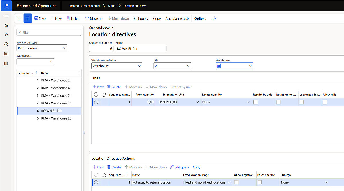Screen dimensions: 344x191
Task: Expand the Standard view selector
Action: point(101,28)
